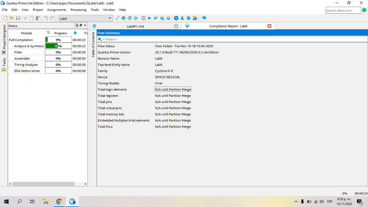Viewport: 368px width, 207px height.
Task: Open the Processing menu
Action: [x=78, y=10]
